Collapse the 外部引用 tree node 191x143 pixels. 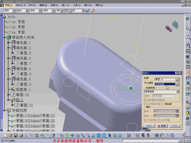coord(4,110)
